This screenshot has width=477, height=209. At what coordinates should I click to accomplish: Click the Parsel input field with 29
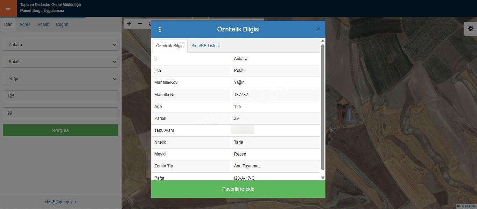[60, 113]
